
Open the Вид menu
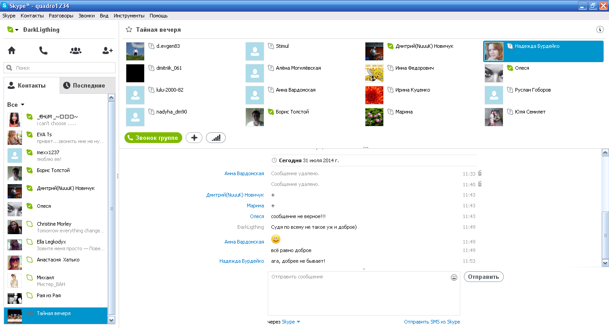104,16
